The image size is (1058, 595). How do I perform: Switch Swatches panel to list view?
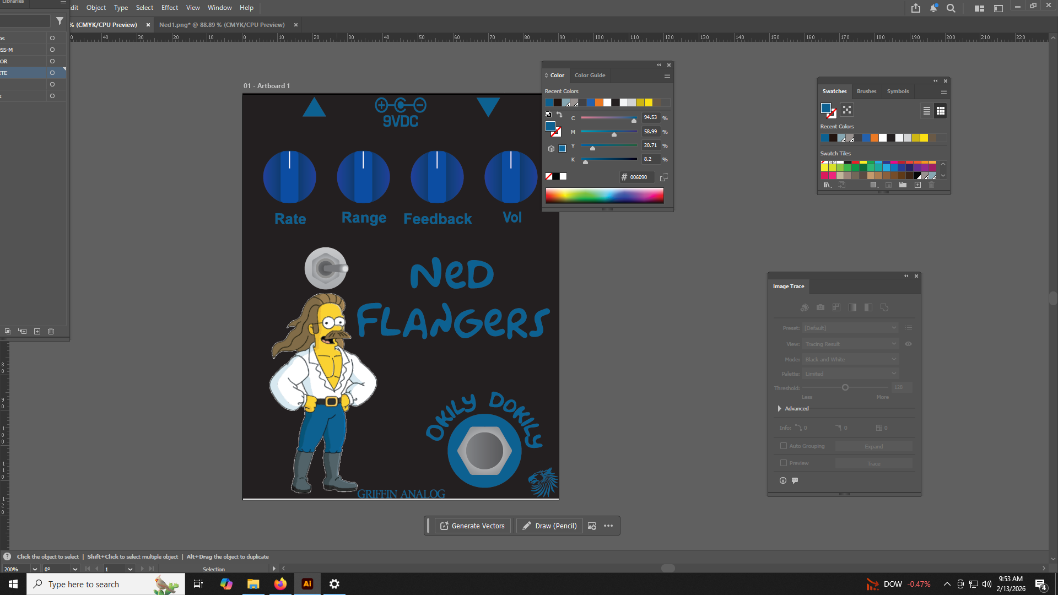(927, 111)
